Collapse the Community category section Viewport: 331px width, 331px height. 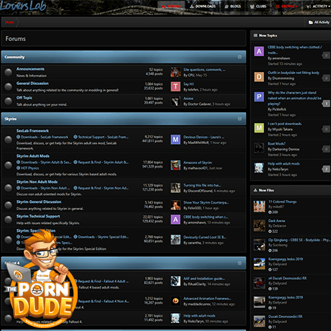point(240,57)
